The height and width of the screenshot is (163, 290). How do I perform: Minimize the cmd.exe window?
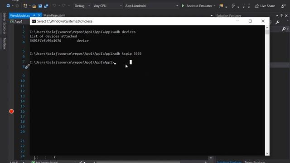click(x=237, y=21)
